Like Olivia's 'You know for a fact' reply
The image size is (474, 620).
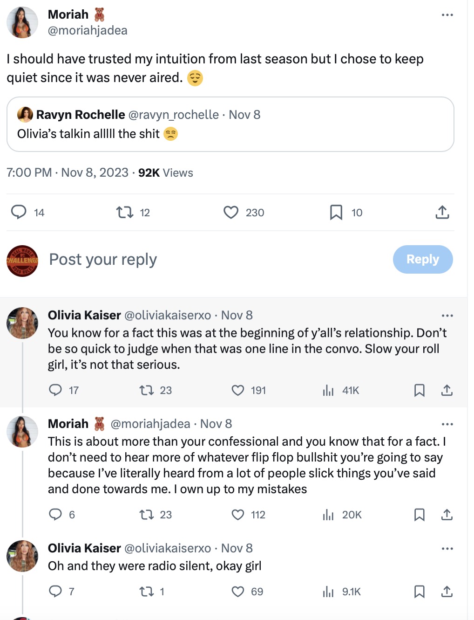coord(238,390)
